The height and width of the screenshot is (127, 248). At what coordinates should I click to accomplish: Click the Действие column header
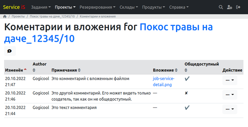pos(232,70)
